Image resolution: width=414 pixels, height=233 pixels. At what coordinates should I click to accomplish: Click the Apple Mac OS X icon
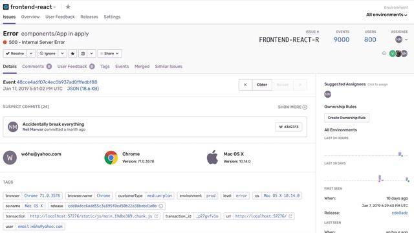point(213,157)
